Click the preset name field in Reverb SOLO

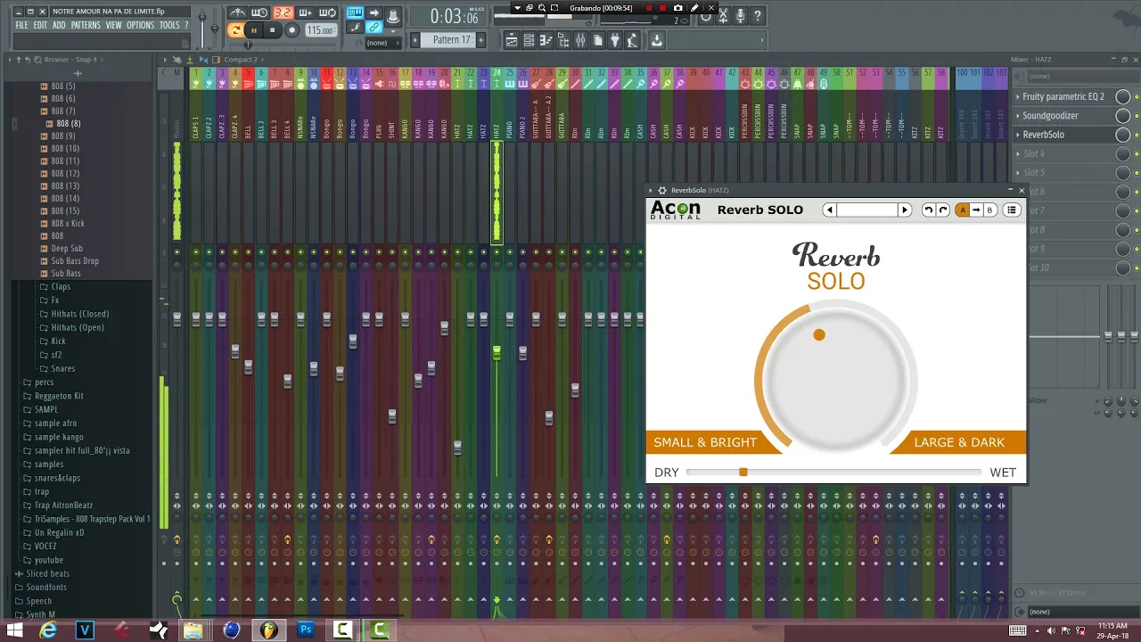tap(867, 210)
